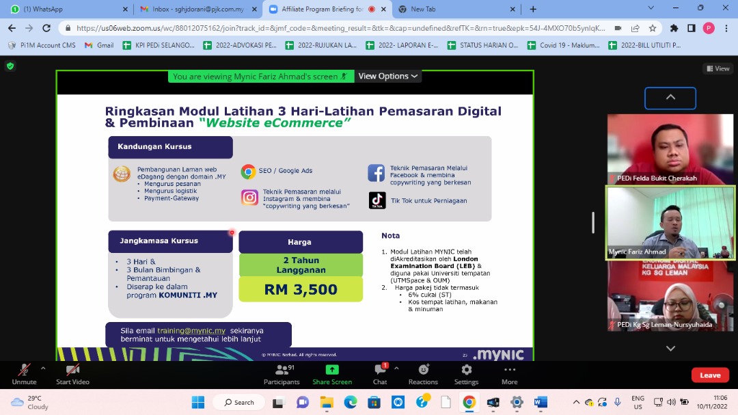The height and width of the screenshot is (415, 738).
Task: Switch ENG US input language
Action: click(x=638, y=402)
